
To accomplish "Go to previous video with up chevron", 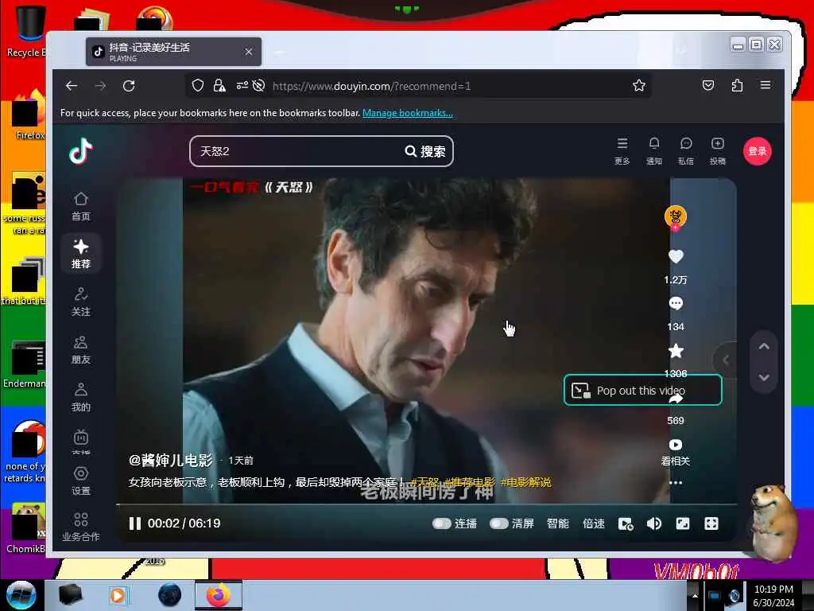I will point(764,346).
